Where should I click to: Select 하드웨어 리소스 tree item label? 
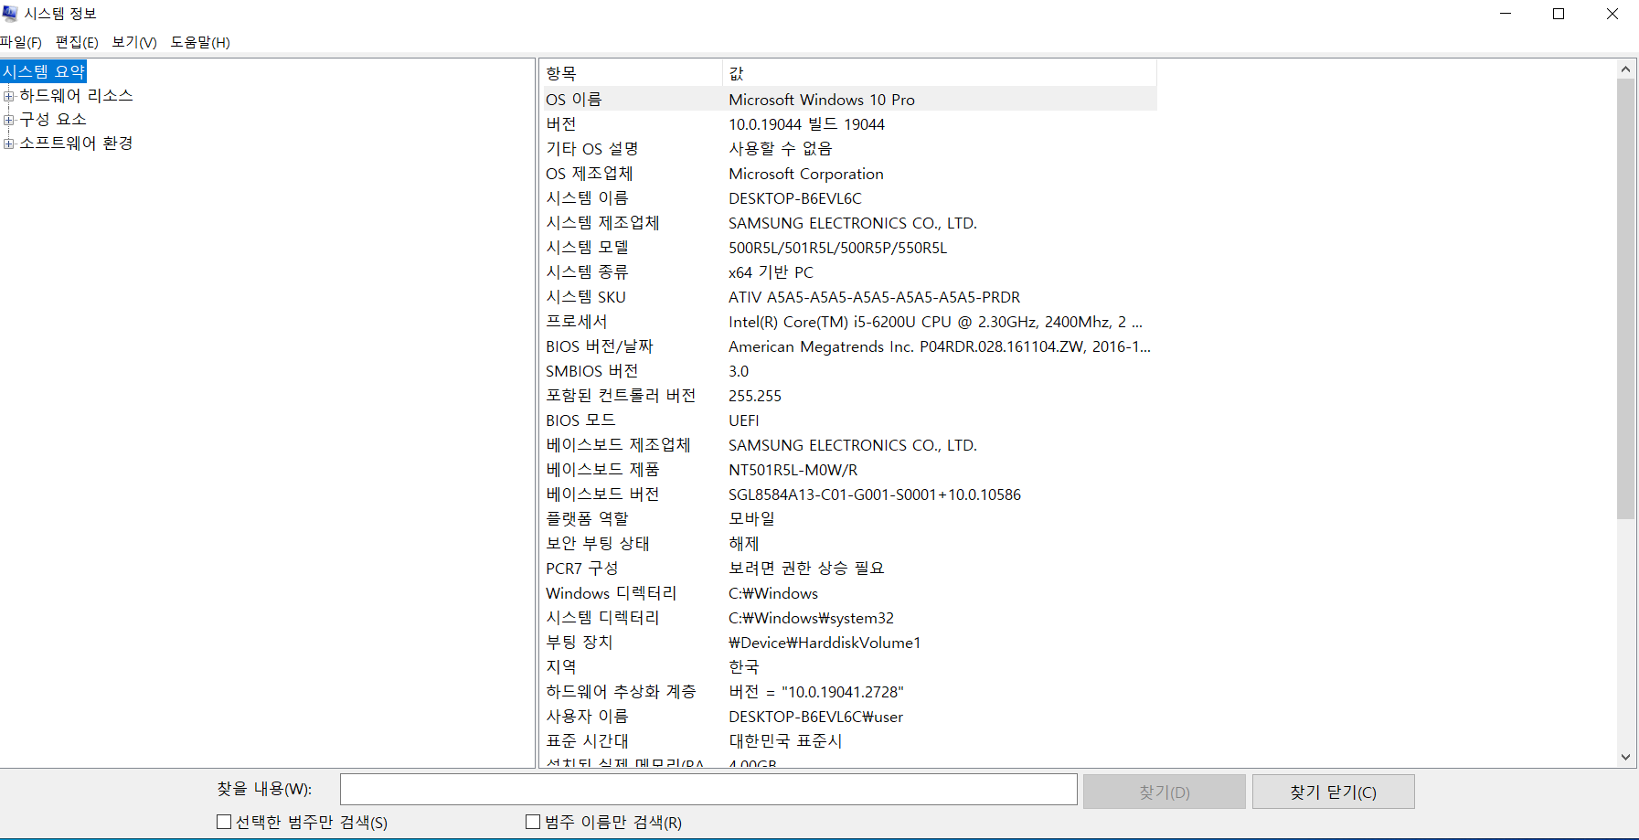click(77, 95)
